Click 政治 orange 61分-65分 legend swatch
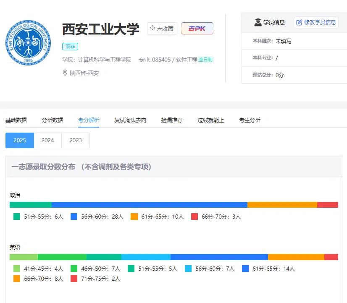Image resolution: width=347 pixels, height=303 pixels. pyautogui.click(x=134, y=217)
